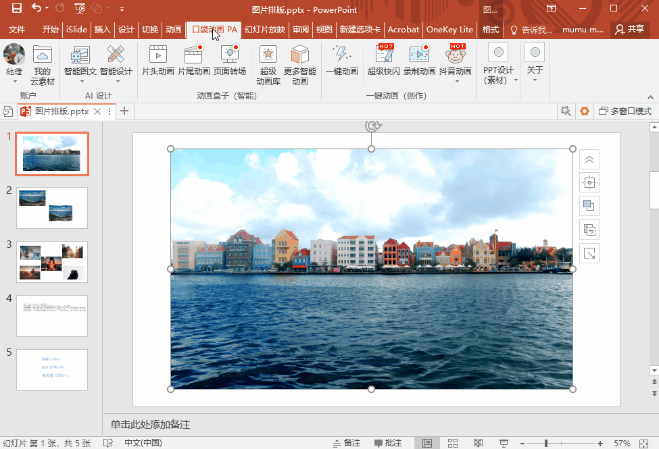Viewport: 659px width, 449px height.
Task: Switch to Normal view icon
Action: (427, 443)
